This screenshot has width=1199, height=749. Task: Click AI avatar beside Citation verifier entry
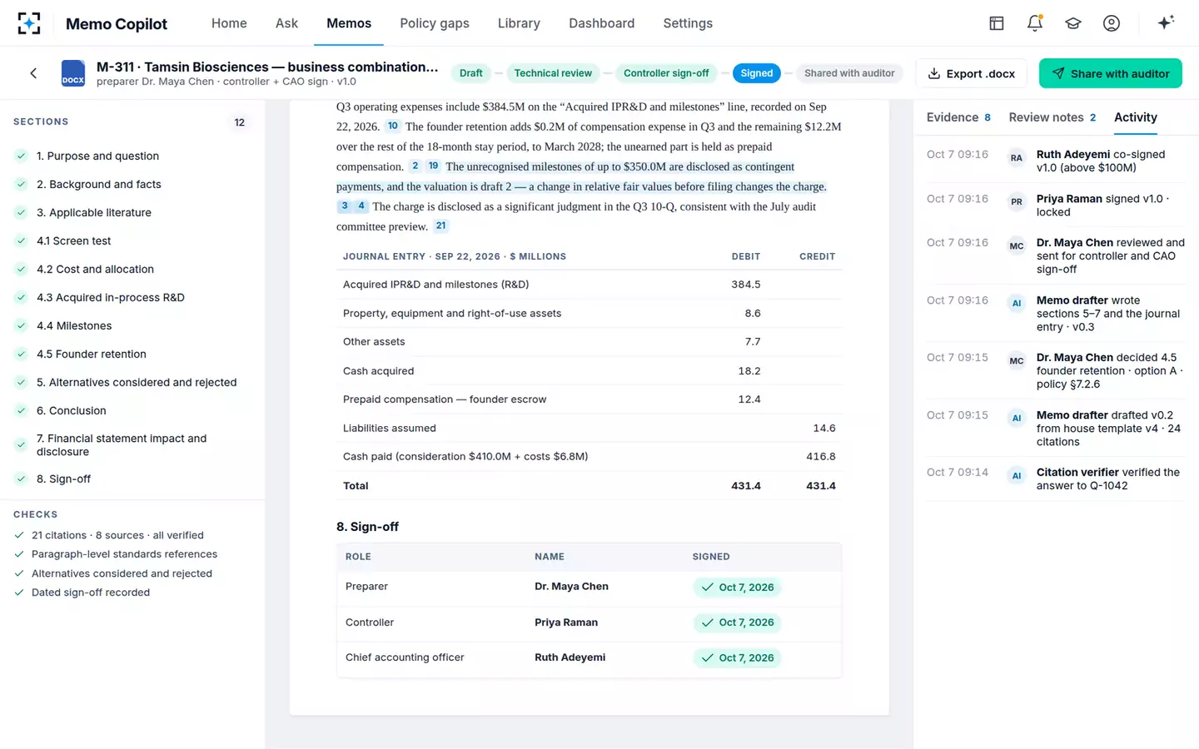pyautogui.click(x=1017, y=476)
